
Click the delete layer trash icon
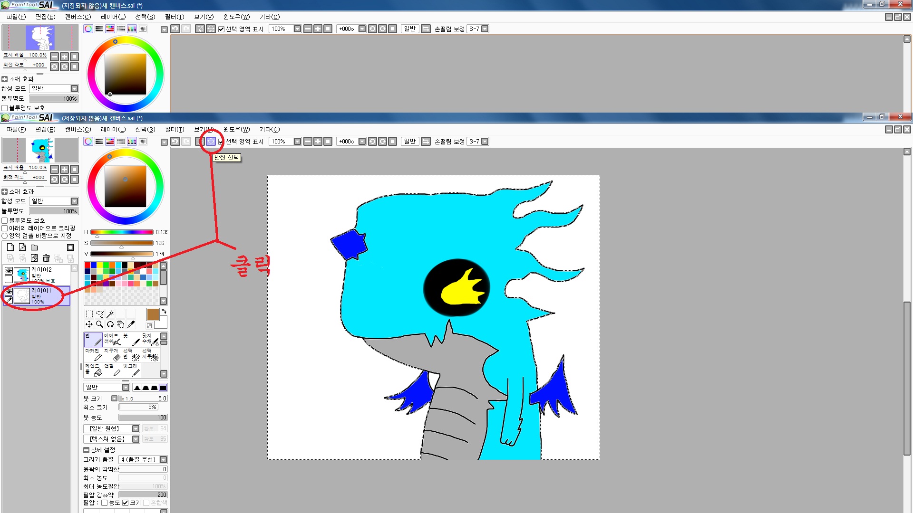[46, 258]
